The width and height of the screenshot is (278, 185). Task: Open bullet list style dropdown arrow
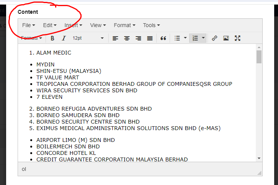(x=185, y=38)
